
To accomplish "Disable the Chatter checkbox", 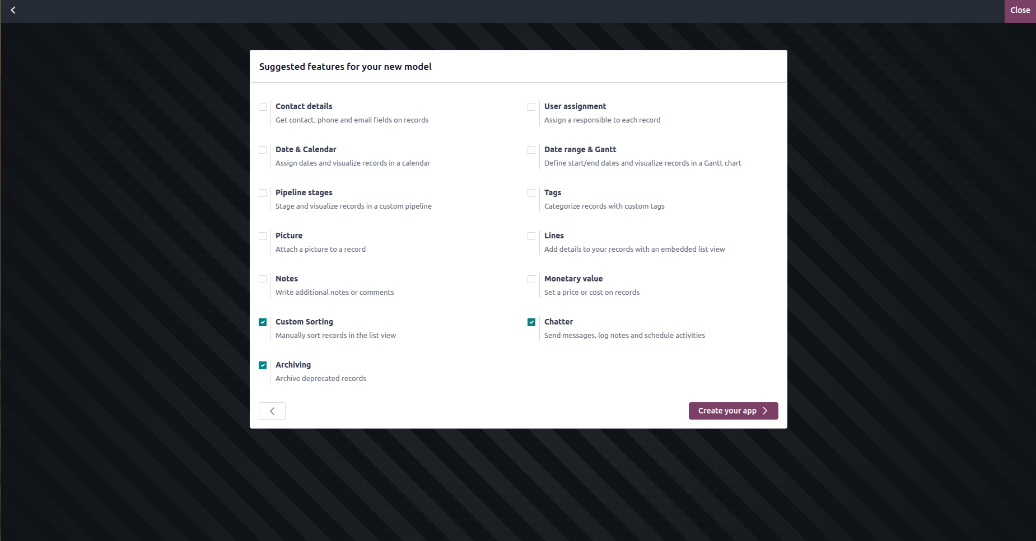I will click(x=531, y=322).
